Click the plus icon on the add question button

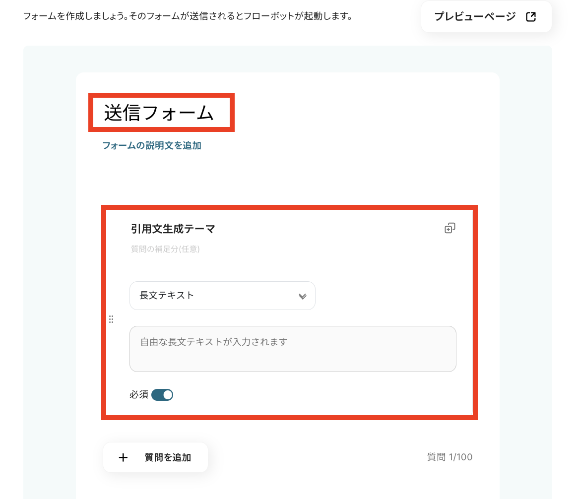click(123, 457)
